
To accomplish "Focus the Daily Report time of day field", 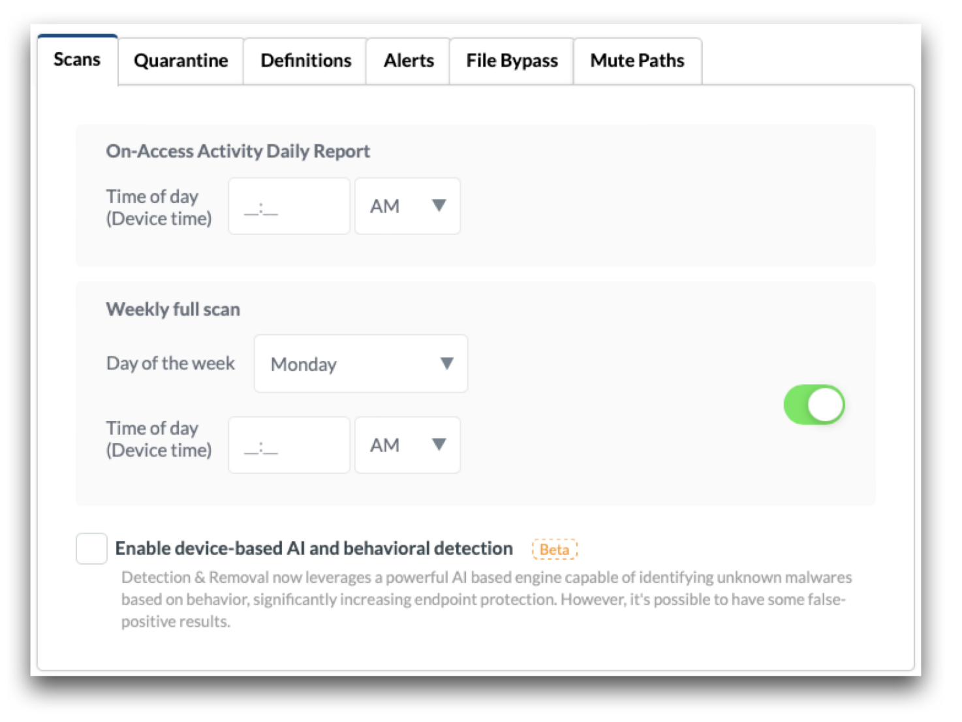I will (289, 206).
